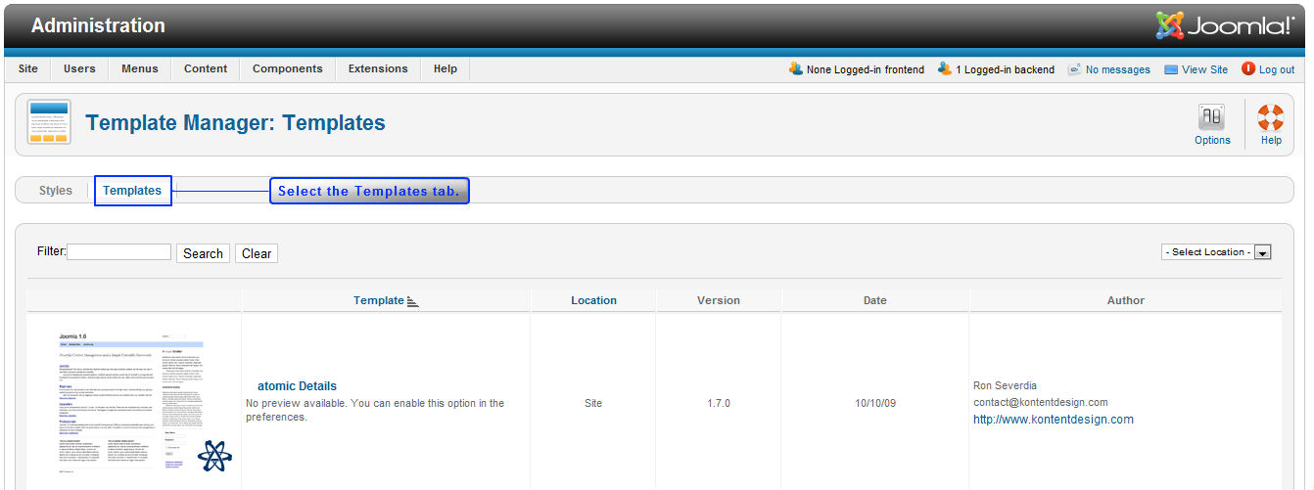Click the No preview available message
The height and width of the screenshot is (490, 1314).
(375, 410)
